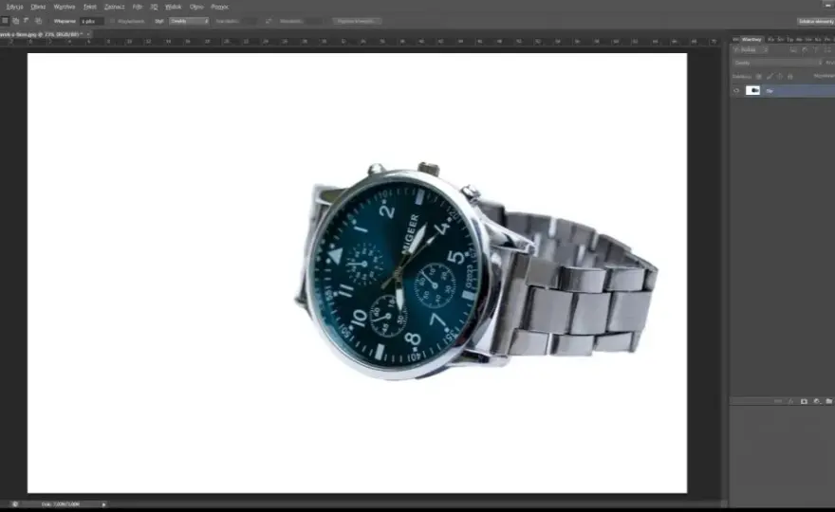Click the Wtapianie feather value field
835x512 pixels.
point(92,21)
